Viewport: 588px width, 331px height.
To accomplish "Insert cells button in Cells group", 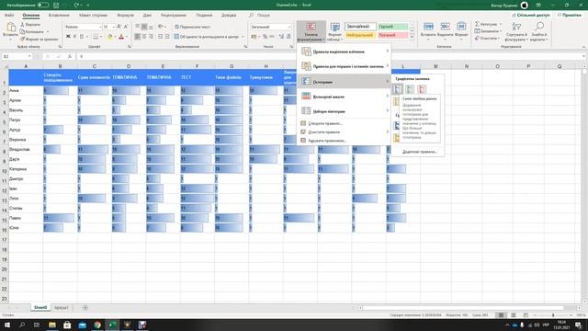I will [428, 30].
